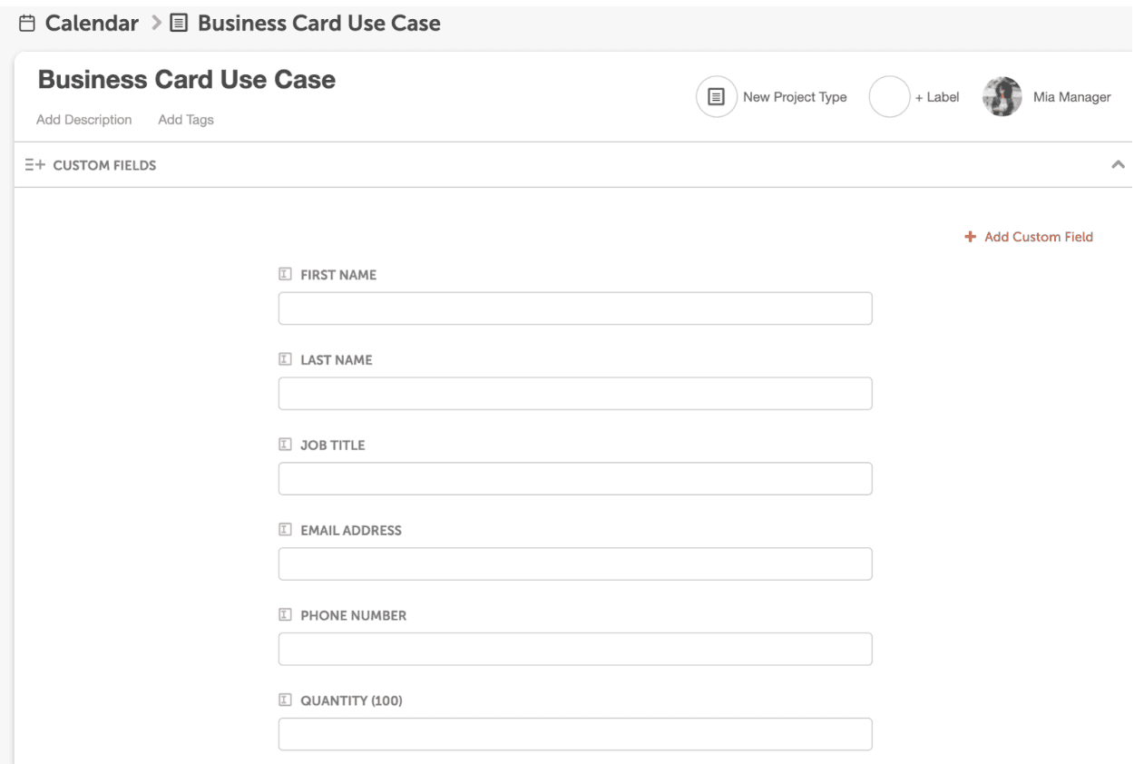Click the CUSTOM FIELDS section header
This screenshot has height=764, width=1134.
pos(104,165)
